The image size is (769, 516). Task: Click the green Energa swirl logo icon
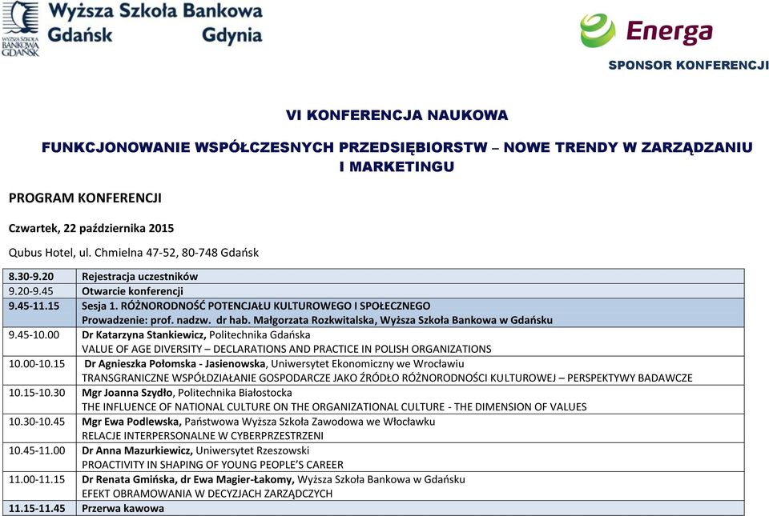pyautogui.click(x=598, y=30)
